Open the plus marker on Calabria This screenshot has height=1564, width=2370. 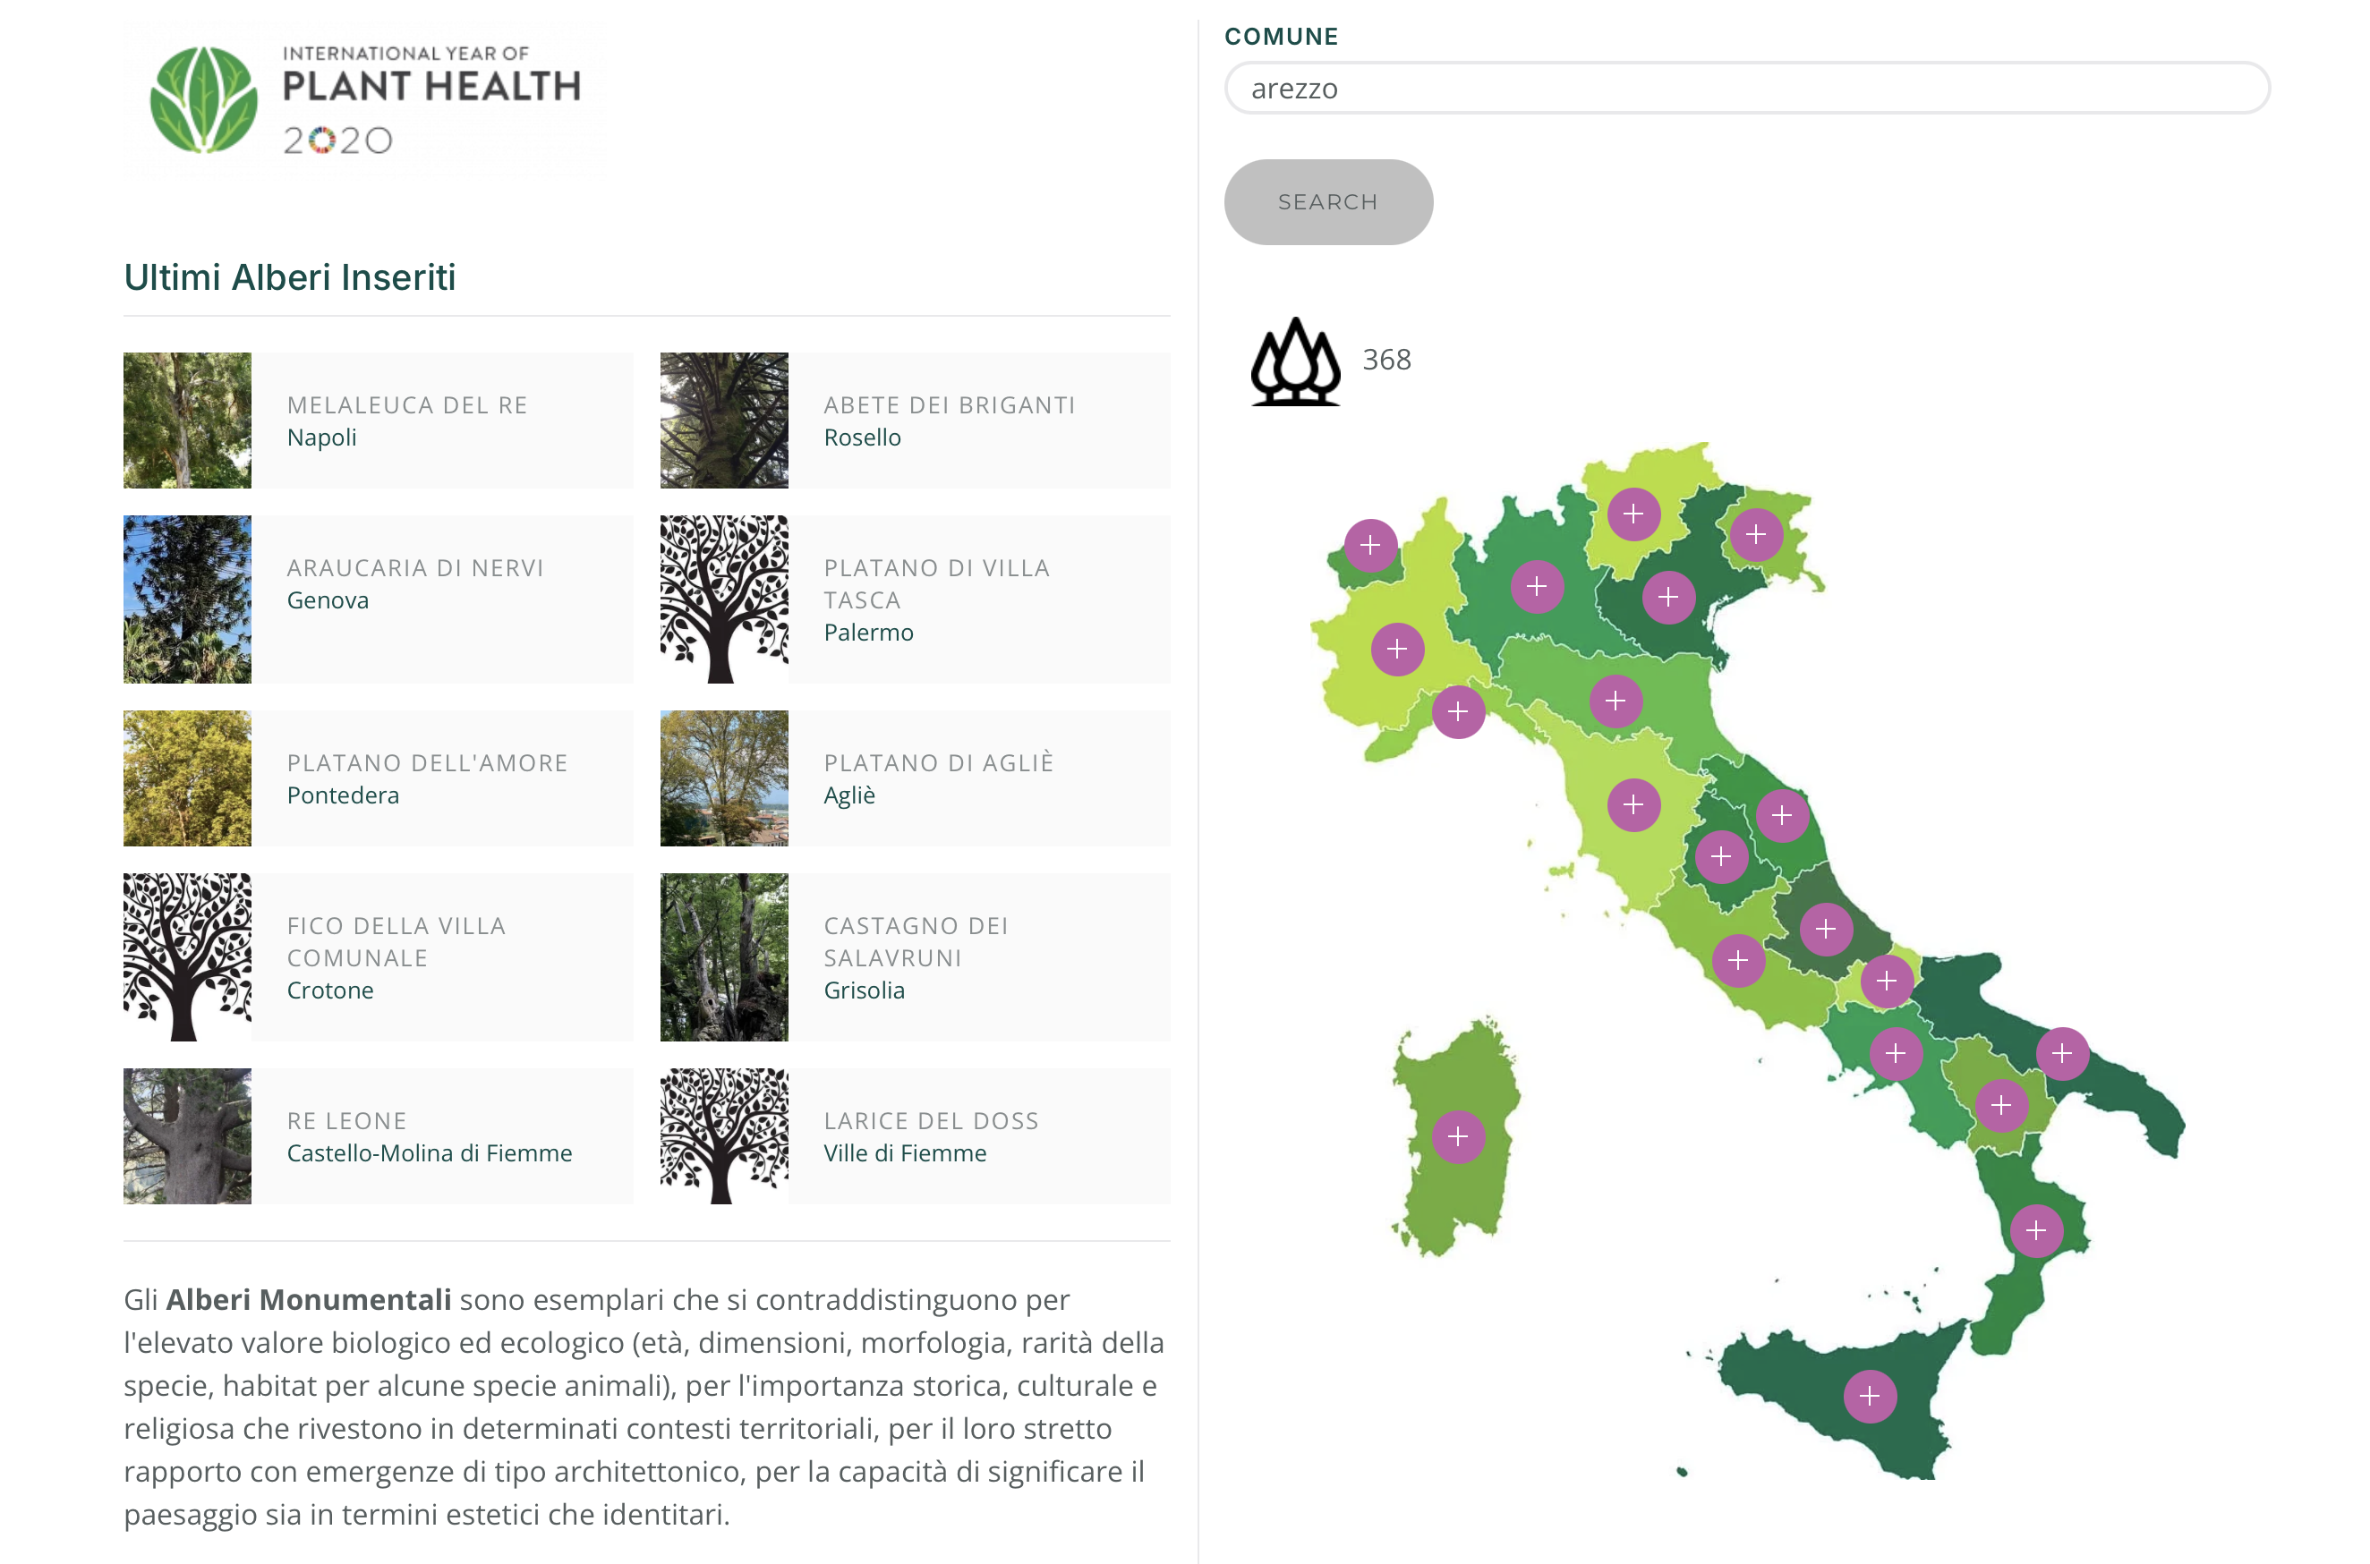click(2036, 1231)
